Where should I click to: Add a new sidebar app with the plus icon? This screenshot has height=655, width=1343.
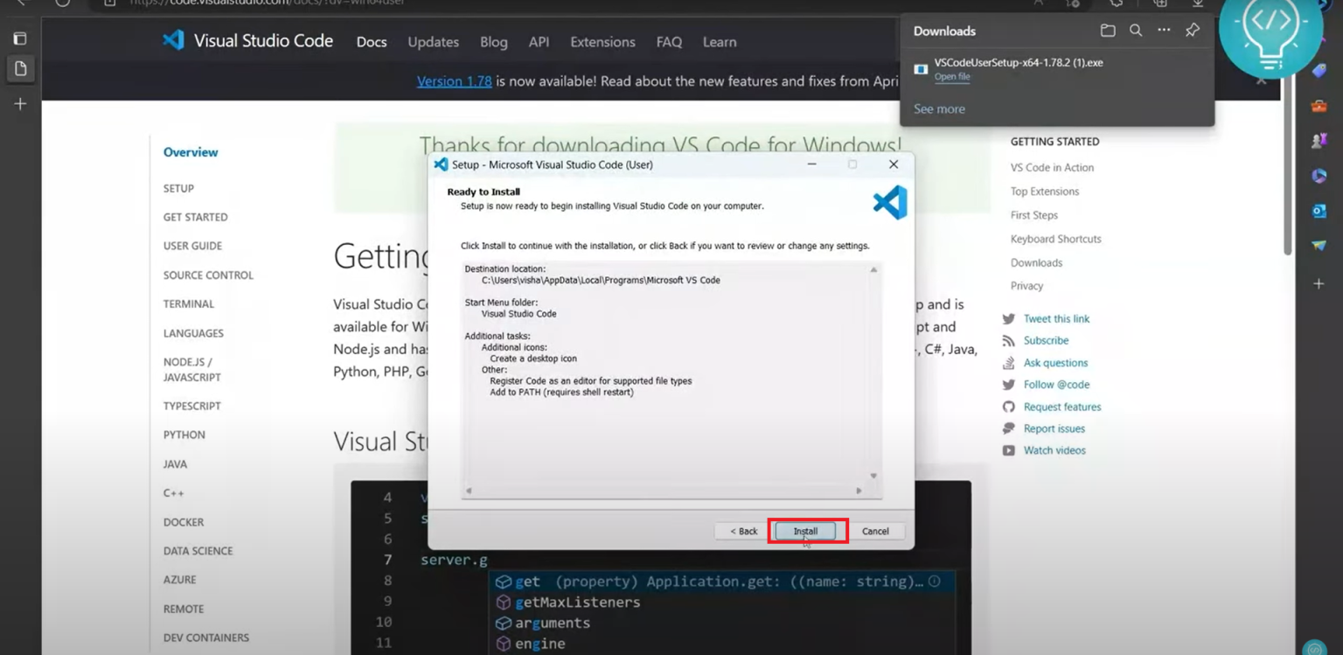(1319, 282)
